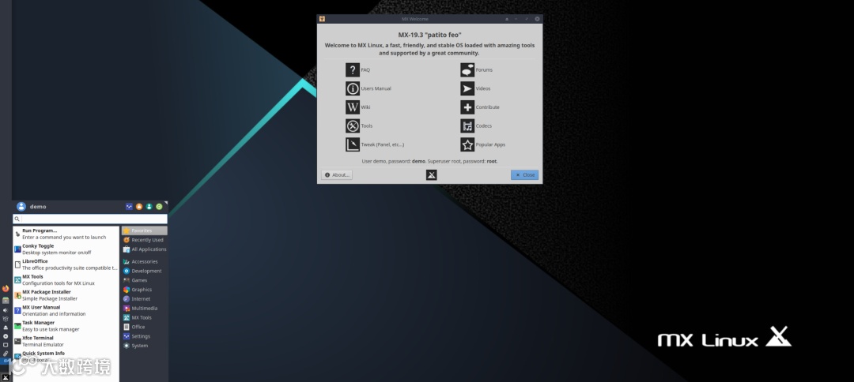Select the MX Tools category in the sidebar
Viewport: 854px width, 382px height.
(145, 317)
